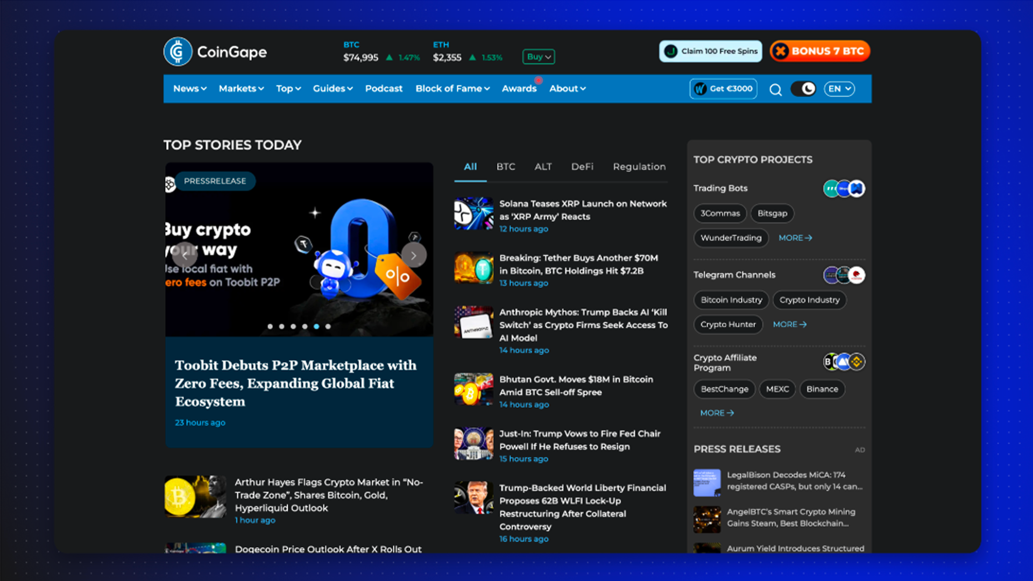Open the search magnifier icon

775,89
